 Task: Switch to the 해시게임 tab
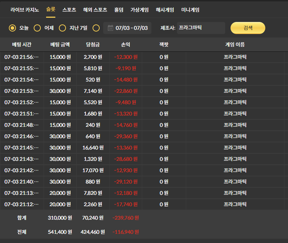click(165, 10)
